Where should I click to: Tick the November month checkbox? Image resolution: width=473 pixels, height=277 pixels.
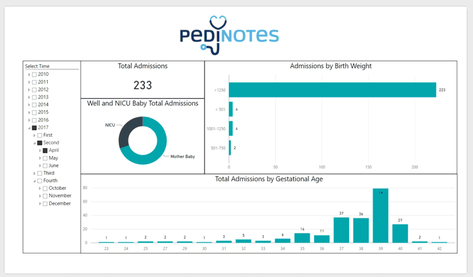(x=45, y=196)
